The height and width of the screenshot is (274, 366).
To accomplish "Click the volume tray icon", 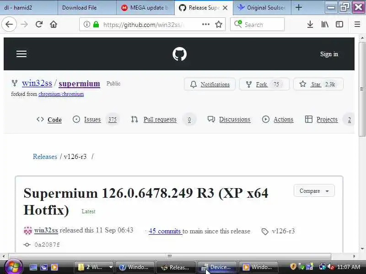I will point(330,267).
